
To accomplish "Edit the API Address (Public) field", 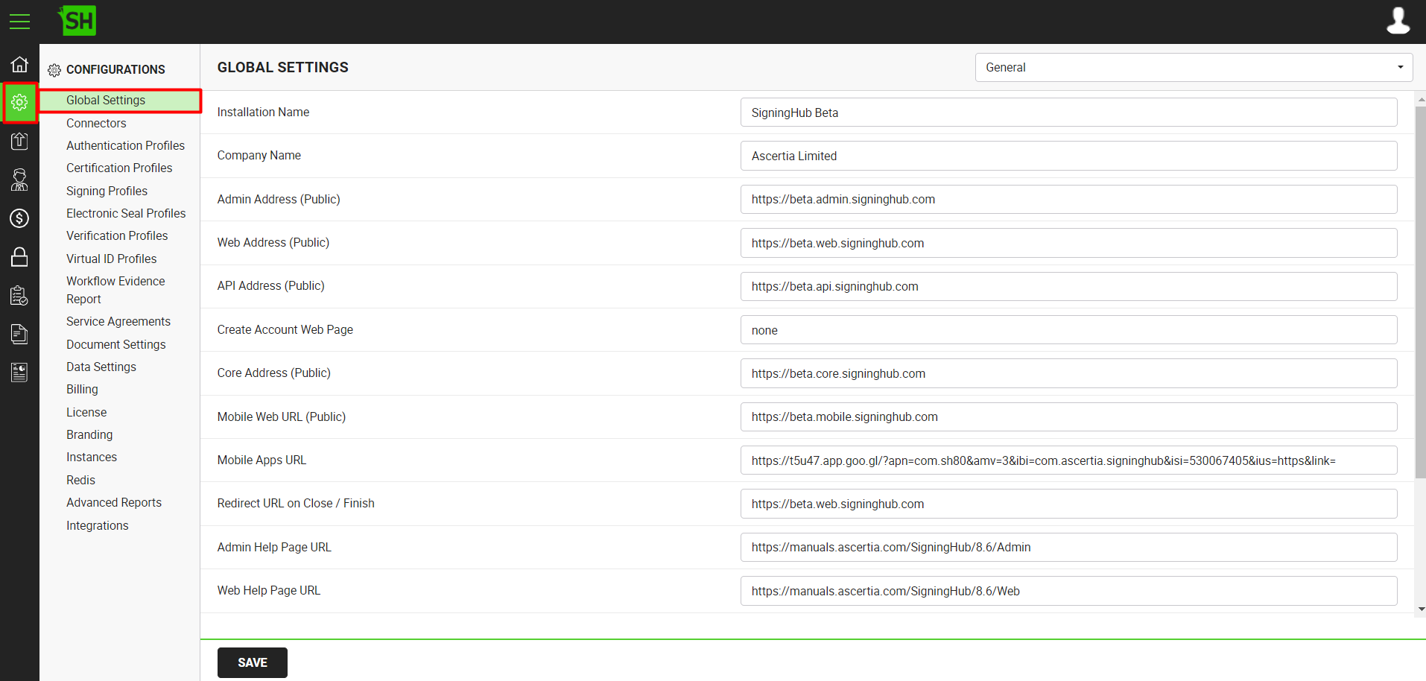I will tap(1068, 286).
